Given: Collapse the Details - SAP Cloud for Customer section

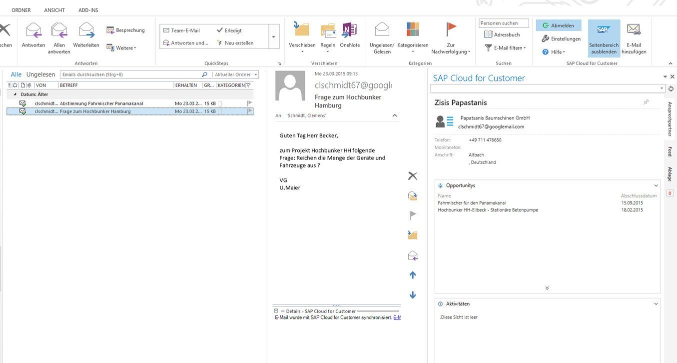Looking at the screenshot, I should (x=276, y=311).
